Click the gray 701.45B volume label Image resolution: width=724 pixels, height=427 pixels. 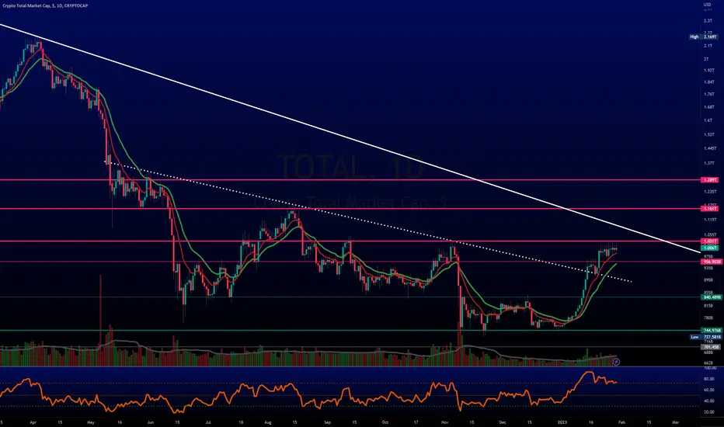(711, 347)
